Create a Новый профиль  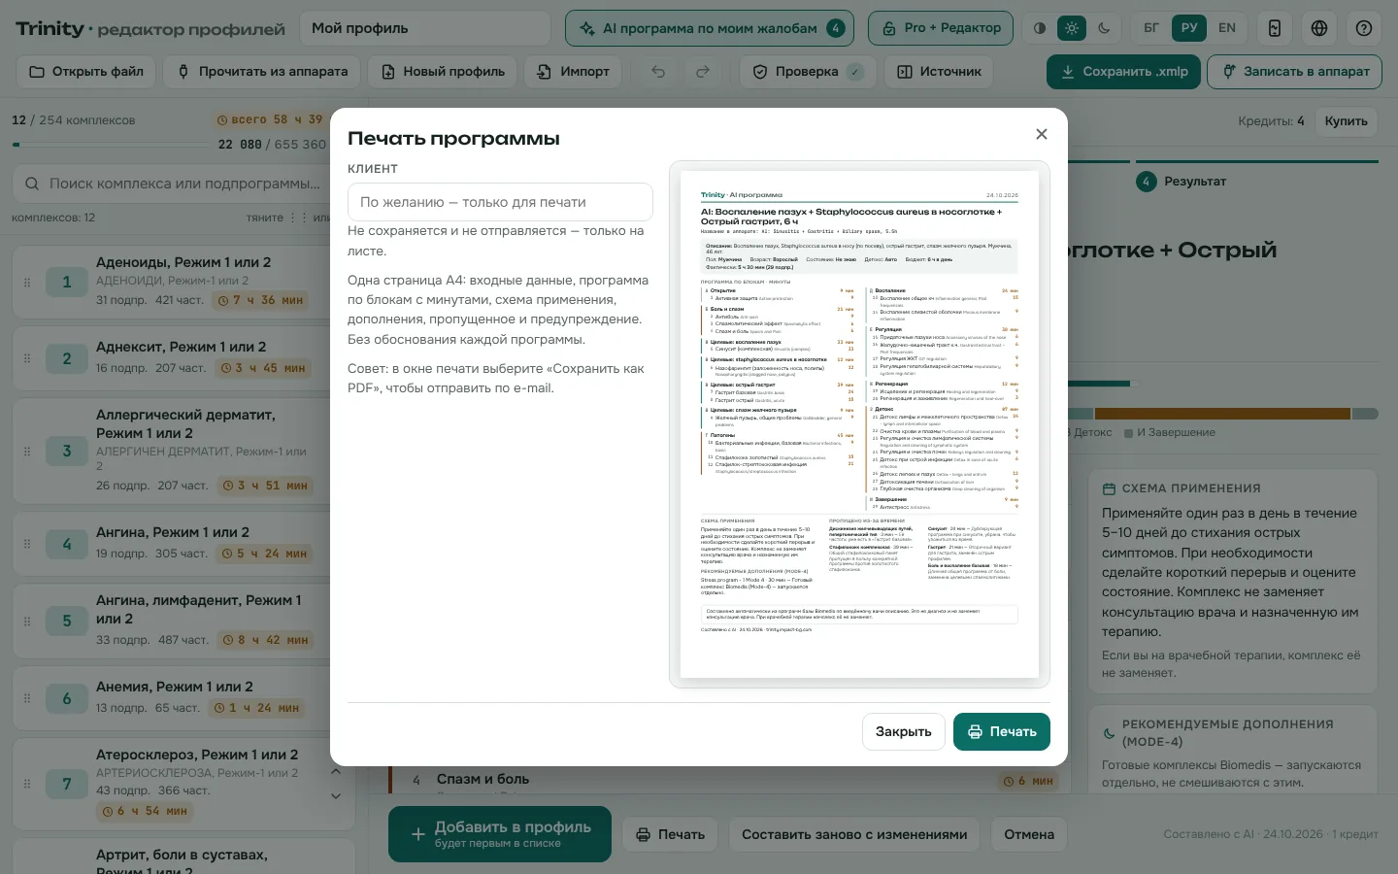[443, 72]
